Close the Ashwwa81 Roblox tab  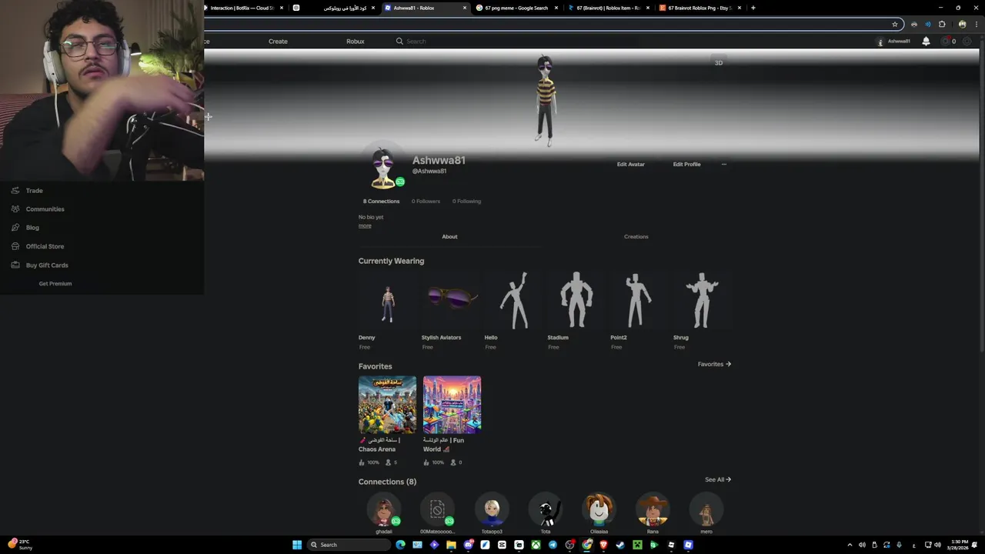tap(464, 8)
